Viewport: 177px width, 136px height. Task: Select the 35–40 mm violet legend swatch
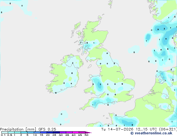pyautogui.click(x=69, y=132)
